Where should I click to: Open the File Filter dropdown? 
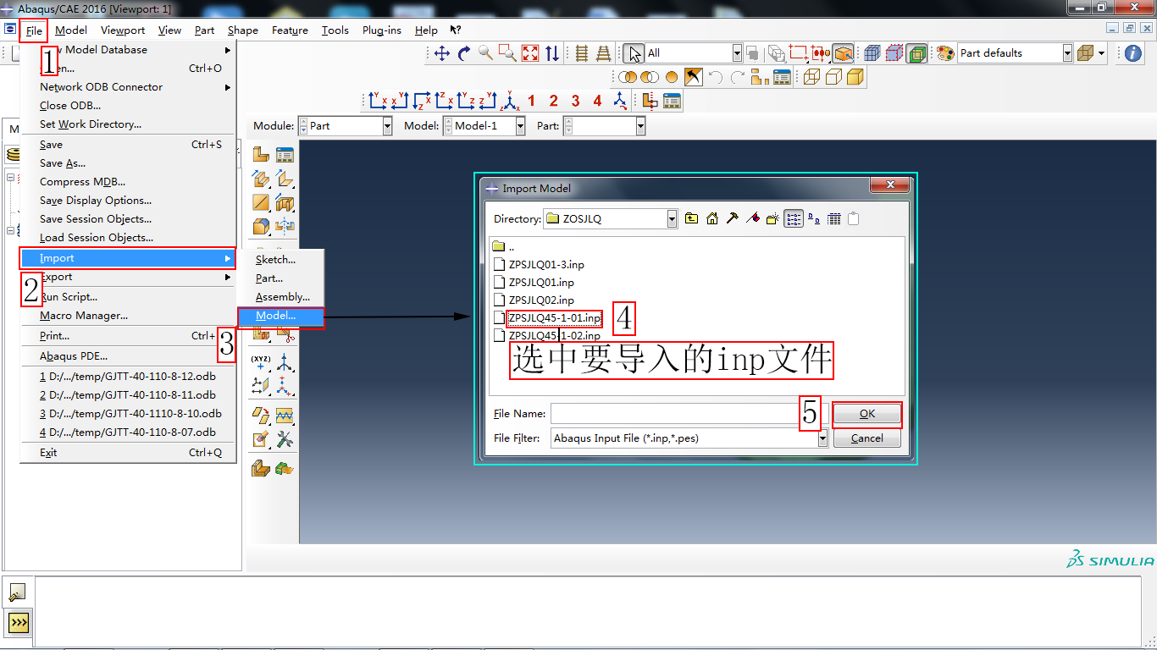(822, 438)
